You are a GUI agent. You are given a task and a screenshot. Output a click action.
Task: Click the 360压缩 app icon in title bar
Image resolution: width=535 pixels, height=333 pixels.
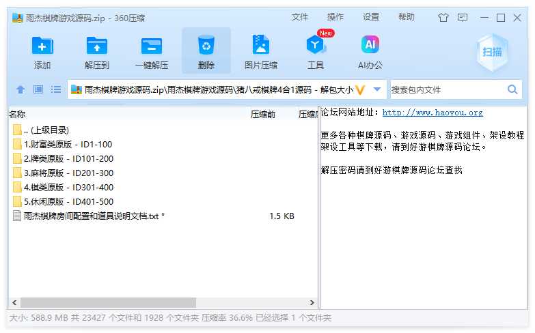coord(17,18)
